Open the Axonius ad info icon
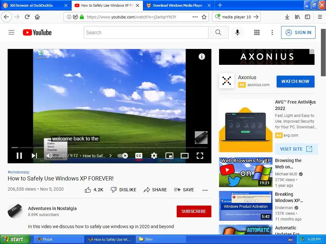The height and width of the screenshot is (244, 326). point(312,51)
